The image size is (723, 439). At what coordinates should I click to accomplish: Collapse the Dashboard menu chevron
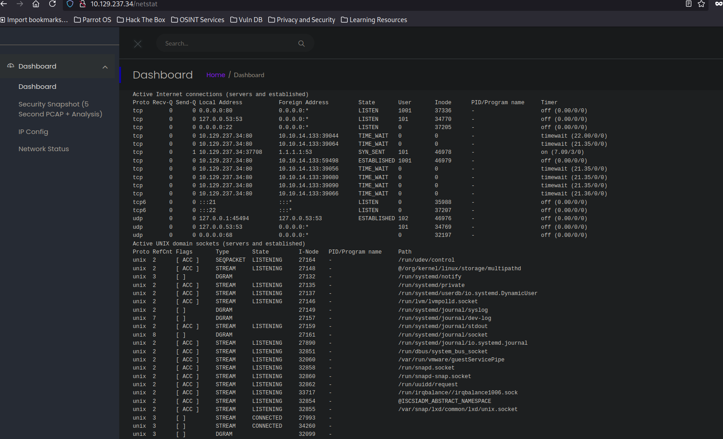(105, 67)
